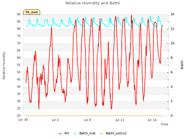The width and height of the screenshot is (186, 139).
Task: Click the '0' right axis tick value
Action: [x=172, y=116]
